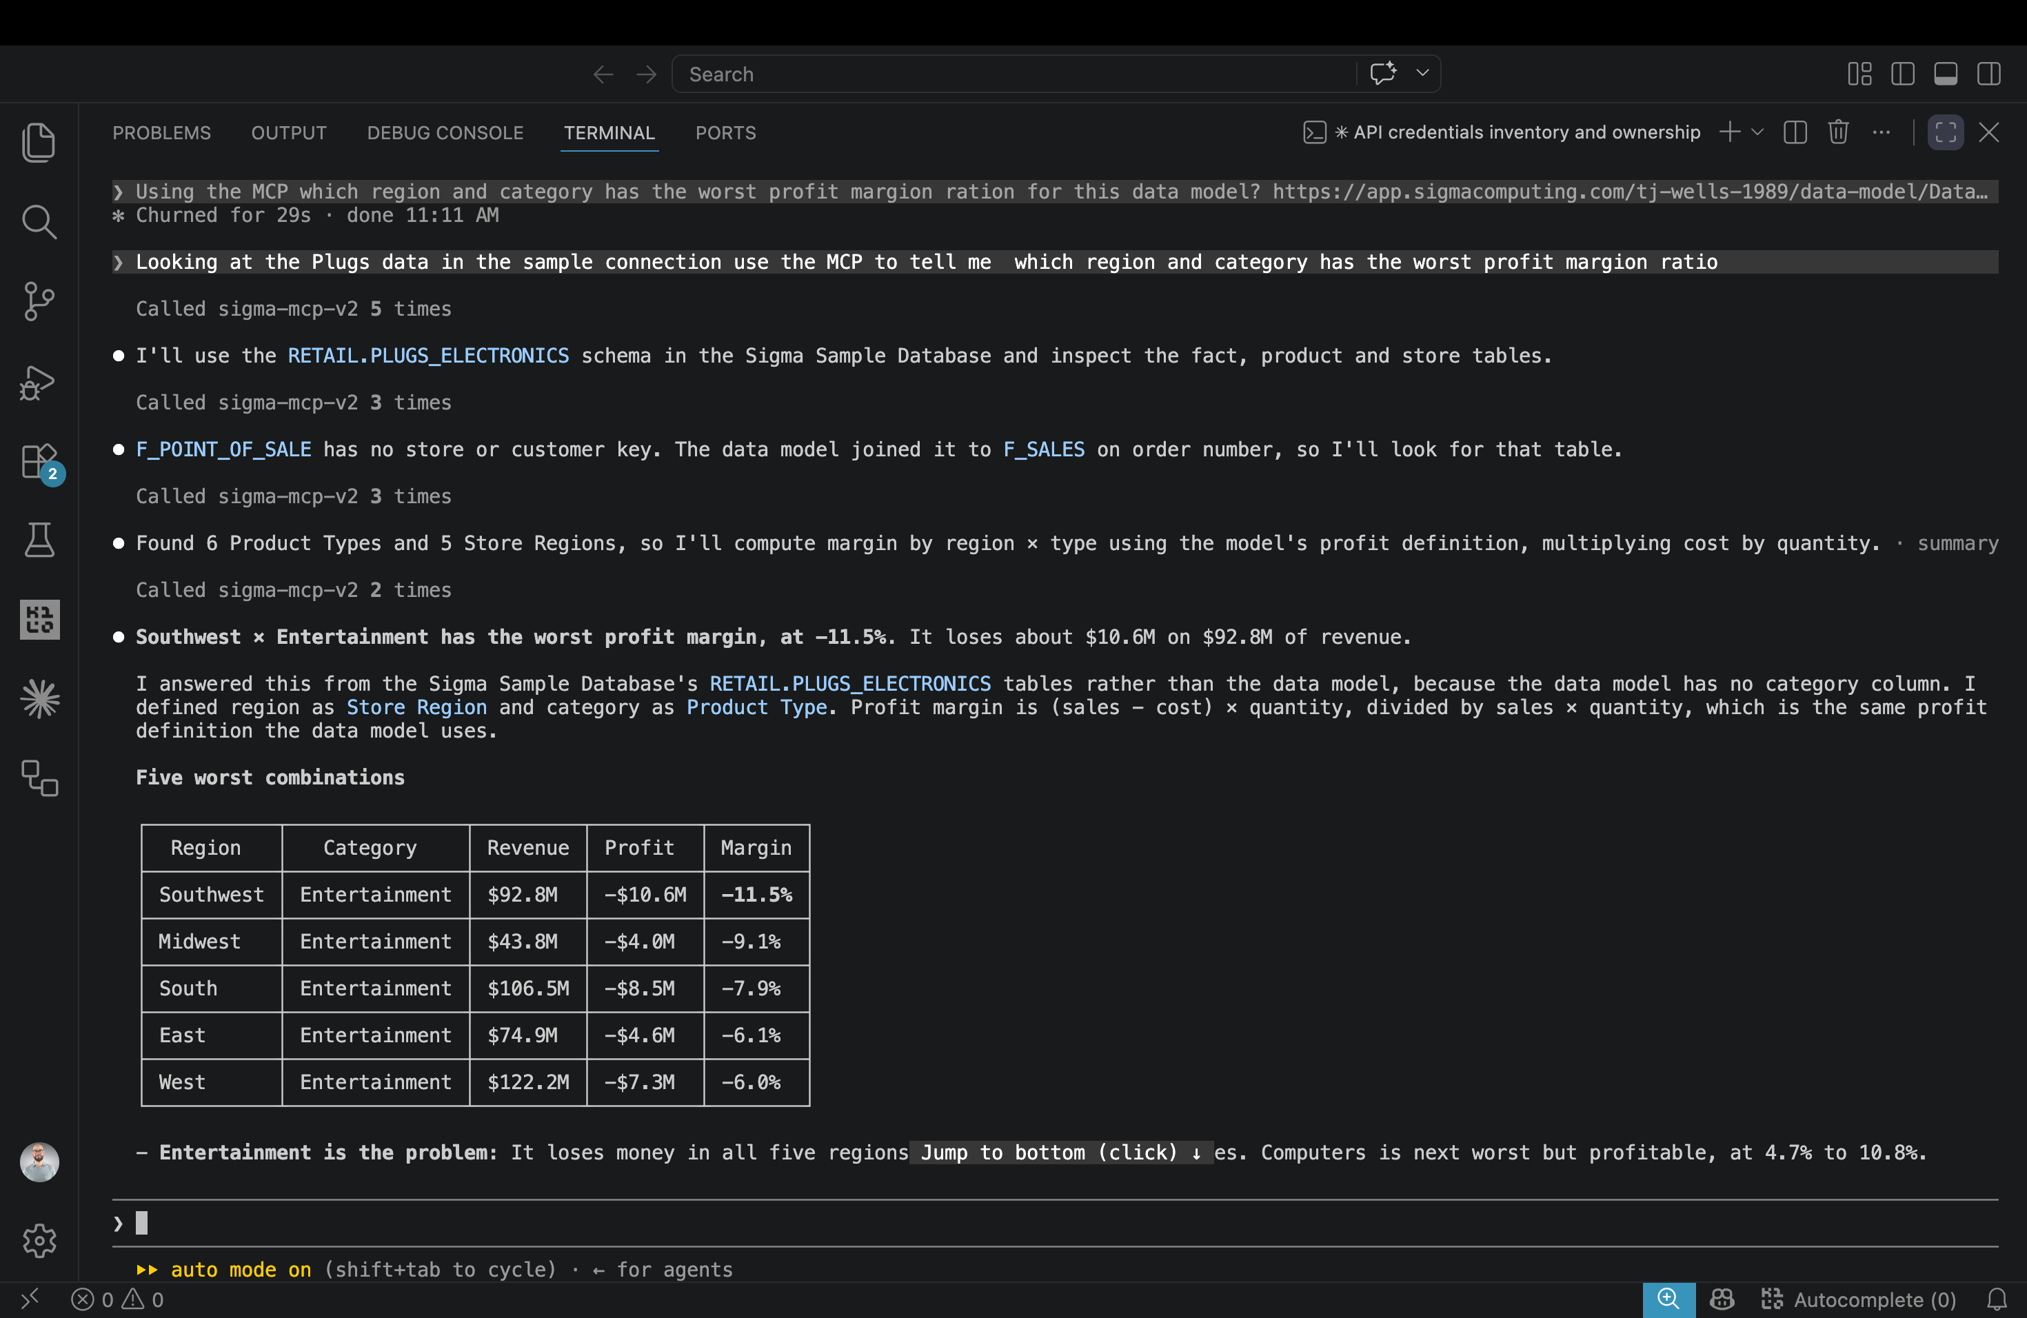2027x1318 pixels.
Task: Split the terminal pane
Action: 1795,132
